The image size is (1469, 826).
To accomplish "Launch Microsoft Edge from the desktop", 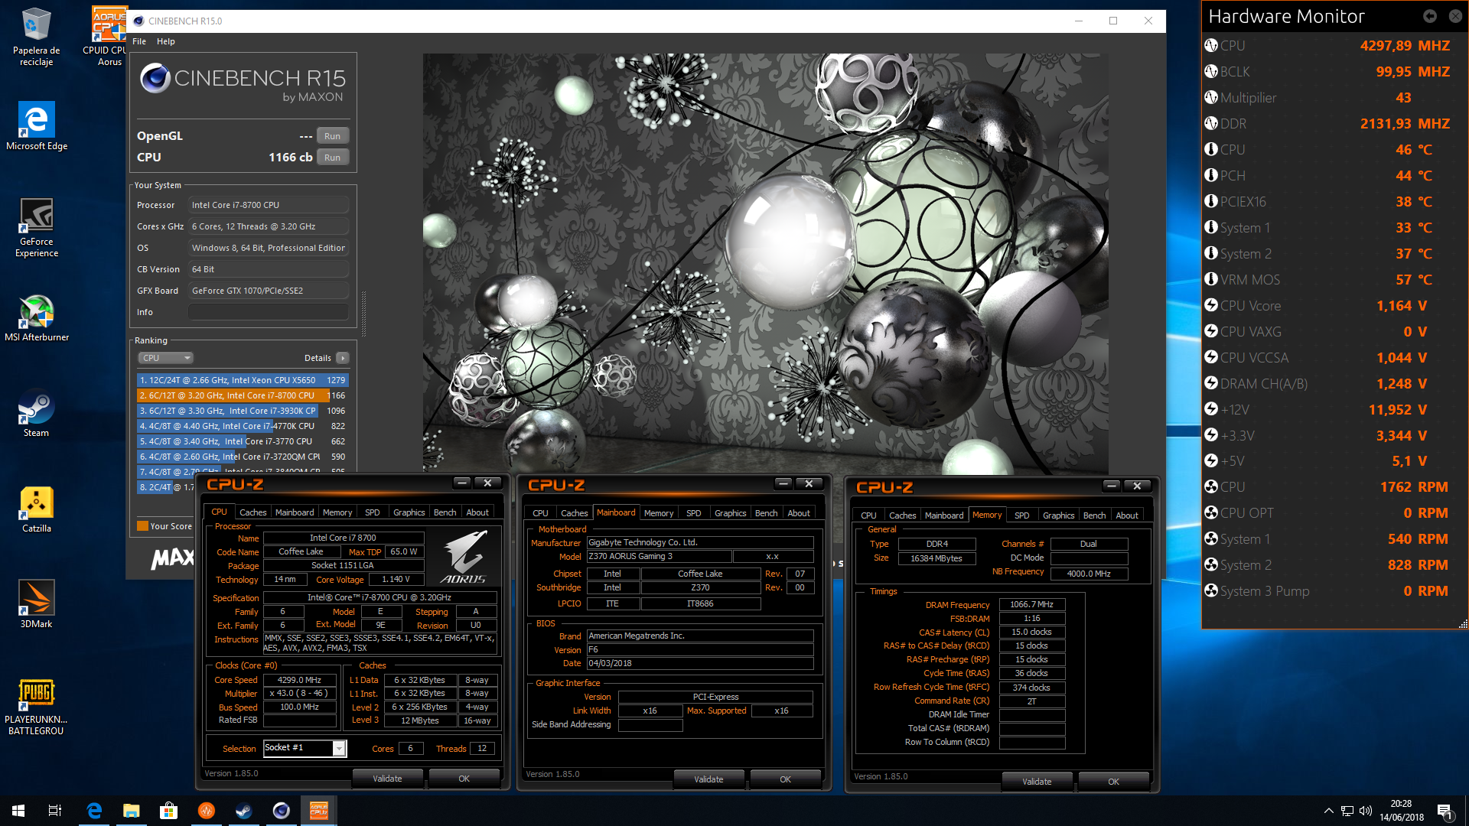I will coord(36,126).
